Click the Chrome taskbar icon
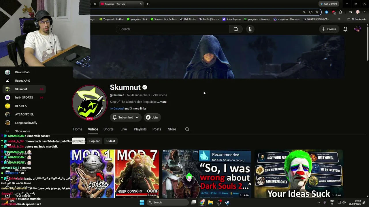The image size is (369, 207). pos(202,202)
